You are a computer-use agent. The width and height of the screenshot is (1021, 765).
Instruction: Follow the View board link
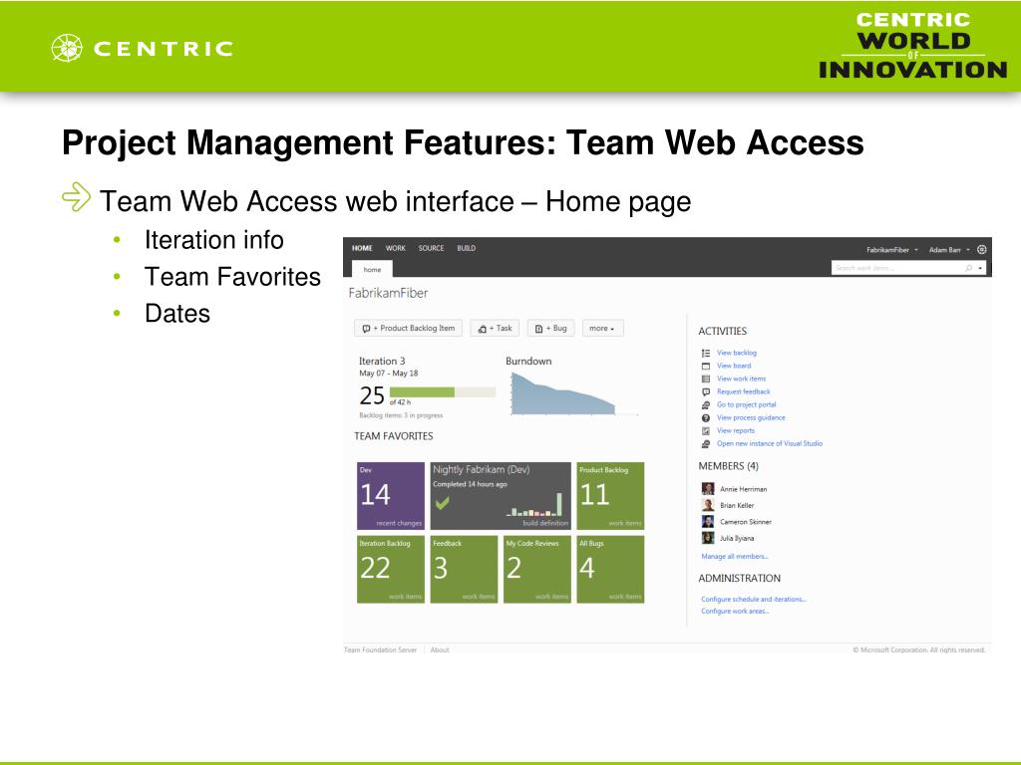pos(734,366)
